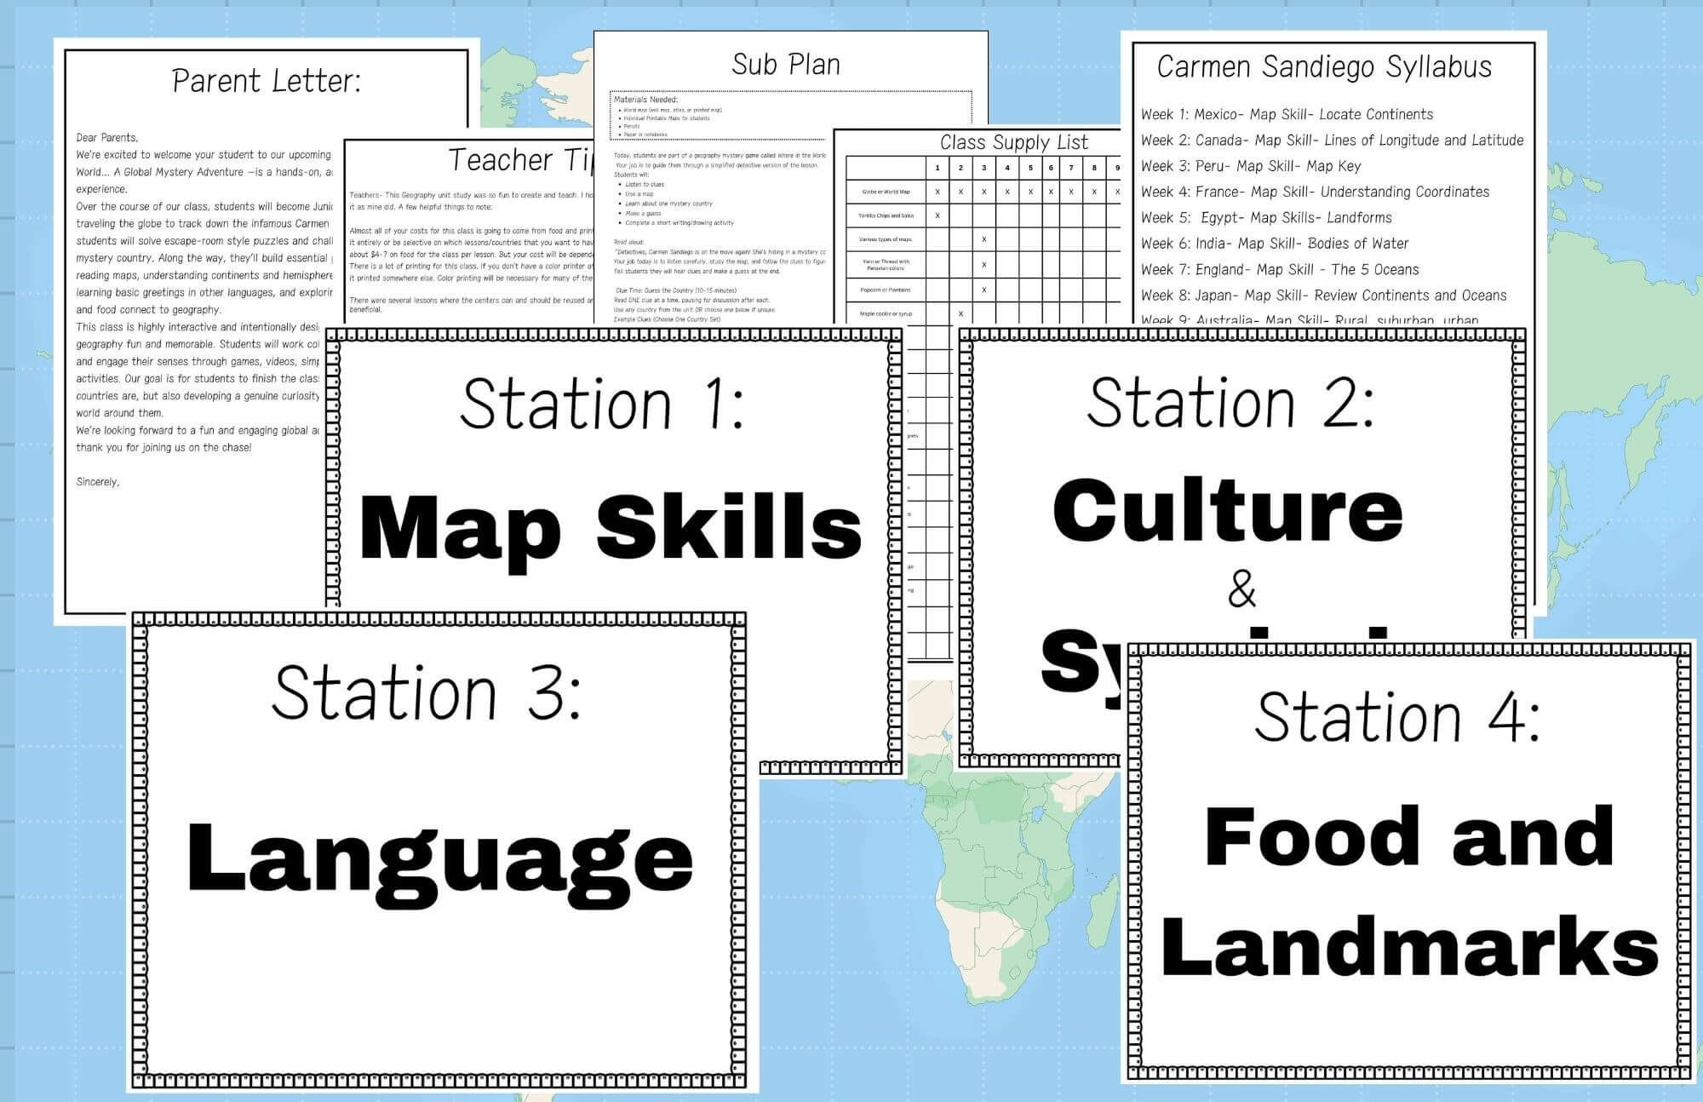Image resolution: width=1703 pixels, height=1102 pixels.
Task: Click the 'Week 8: Japan' review line
Action: tap(1323, 296)
